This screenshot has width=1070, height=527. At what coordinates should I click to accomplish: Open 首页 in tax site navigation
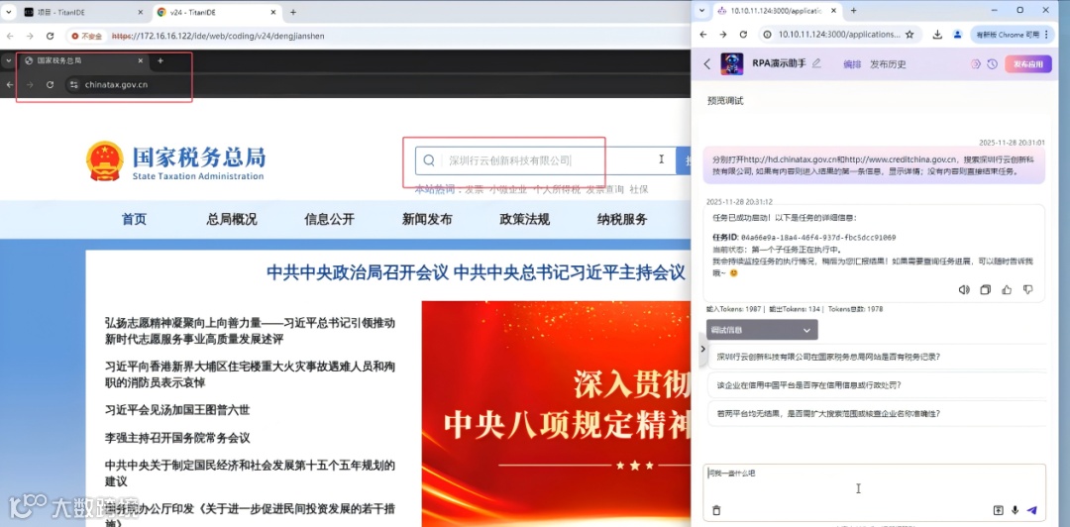134,219
